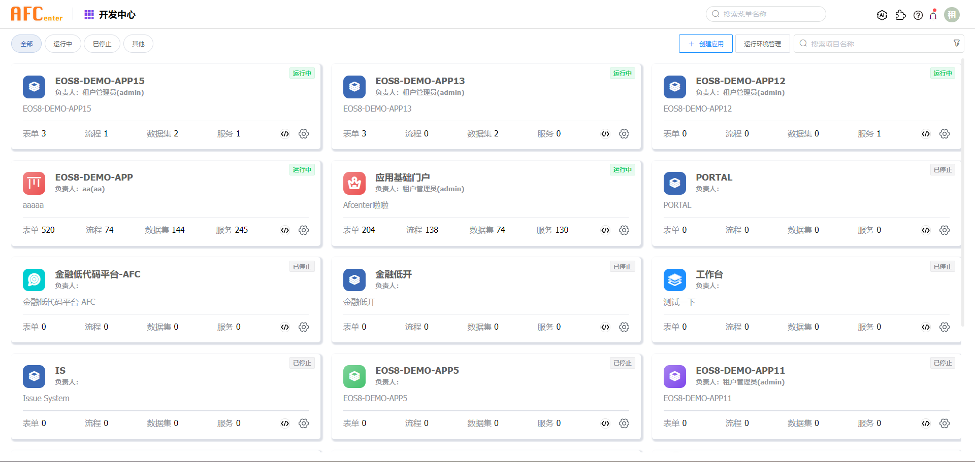Viewport: 975px width, 462px height.
Task: Open the filter funnel in project search
Action: 957,44
